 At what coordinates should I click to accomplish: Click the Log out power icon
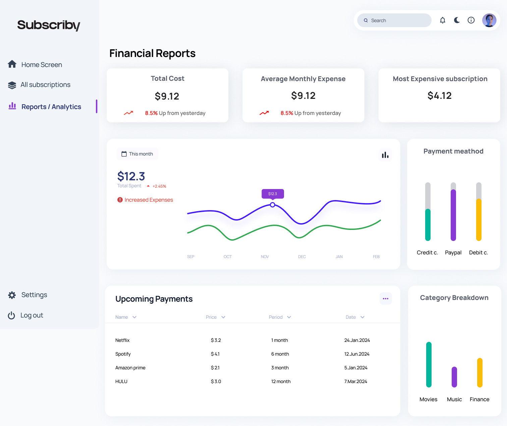12,315
